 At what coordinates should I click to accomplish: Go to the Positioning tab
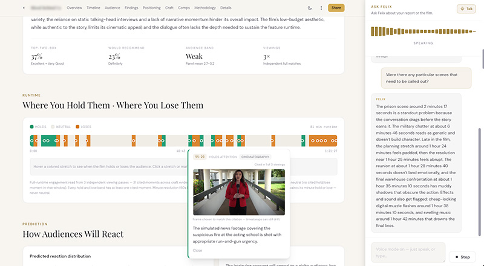click(152, 8)
